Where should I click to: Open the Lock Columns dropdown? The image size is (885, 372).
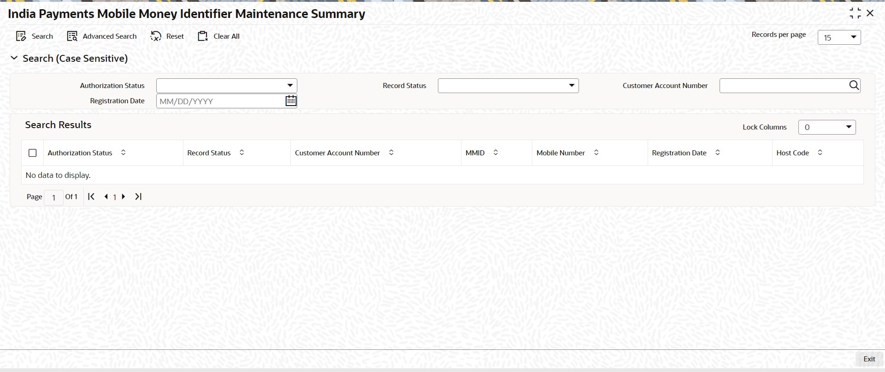click(x=849, y=127)
